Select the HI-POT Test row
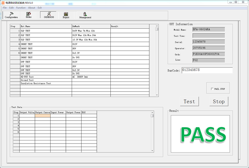This screenshot has width=249, height=168. coord(80,77)
